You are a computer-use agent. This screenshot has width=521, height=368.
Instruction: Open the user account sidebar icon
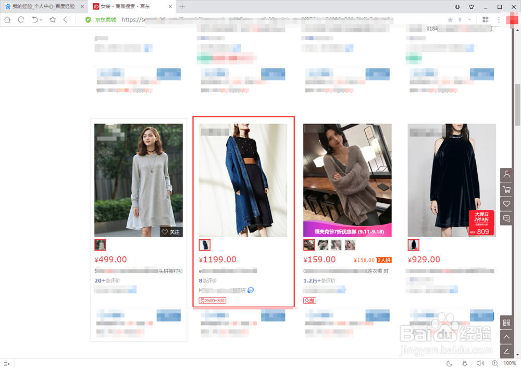(x=506, y=175)
